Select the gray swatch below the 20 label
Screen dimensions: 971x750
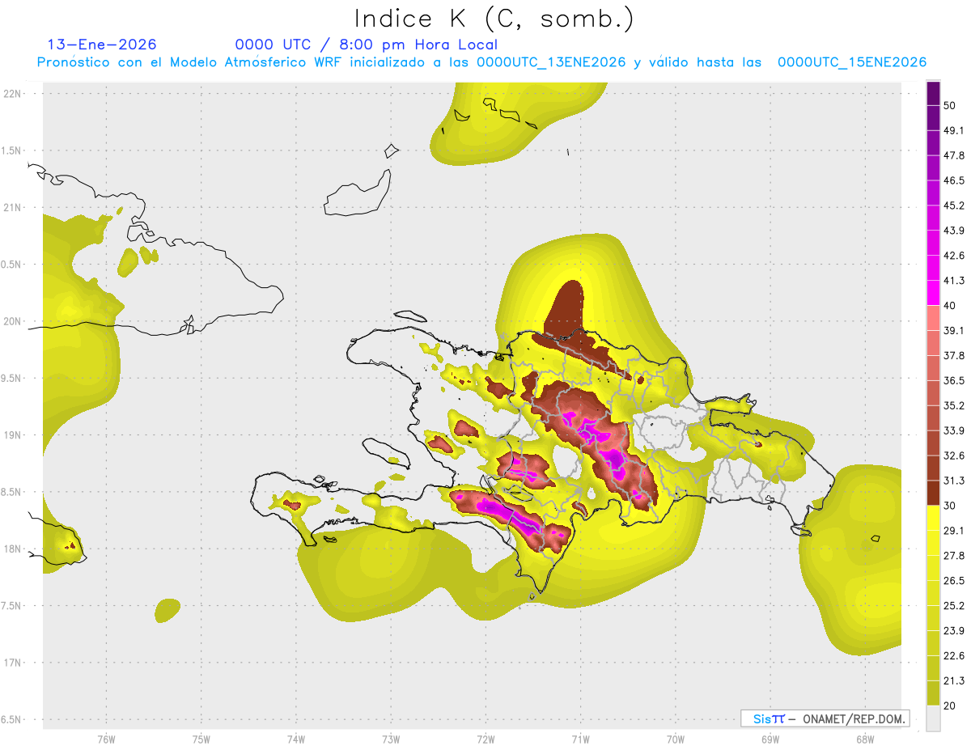point(933,718)
